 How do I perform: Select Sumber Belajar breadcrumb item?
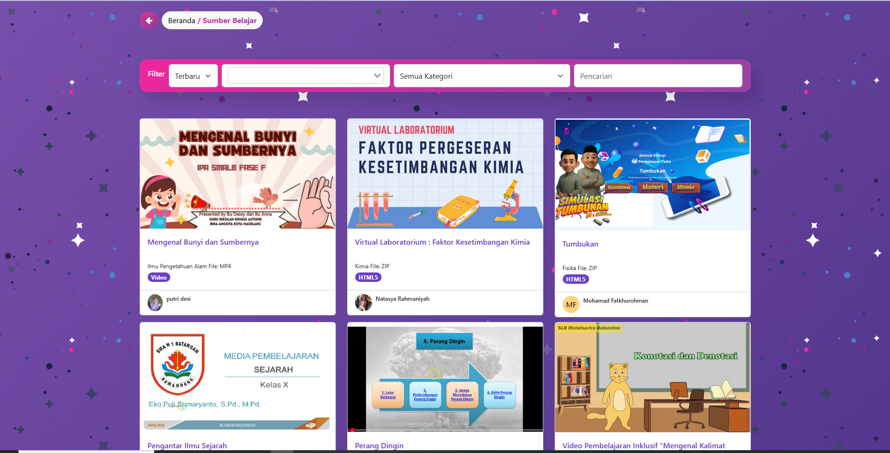coord(230,21)
